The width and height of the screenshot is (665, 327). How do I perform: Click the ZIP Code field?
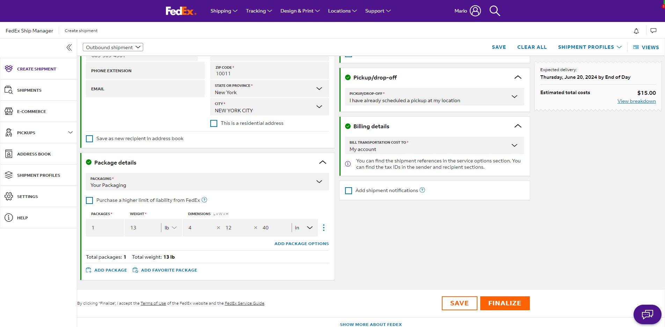pos(269,71)
